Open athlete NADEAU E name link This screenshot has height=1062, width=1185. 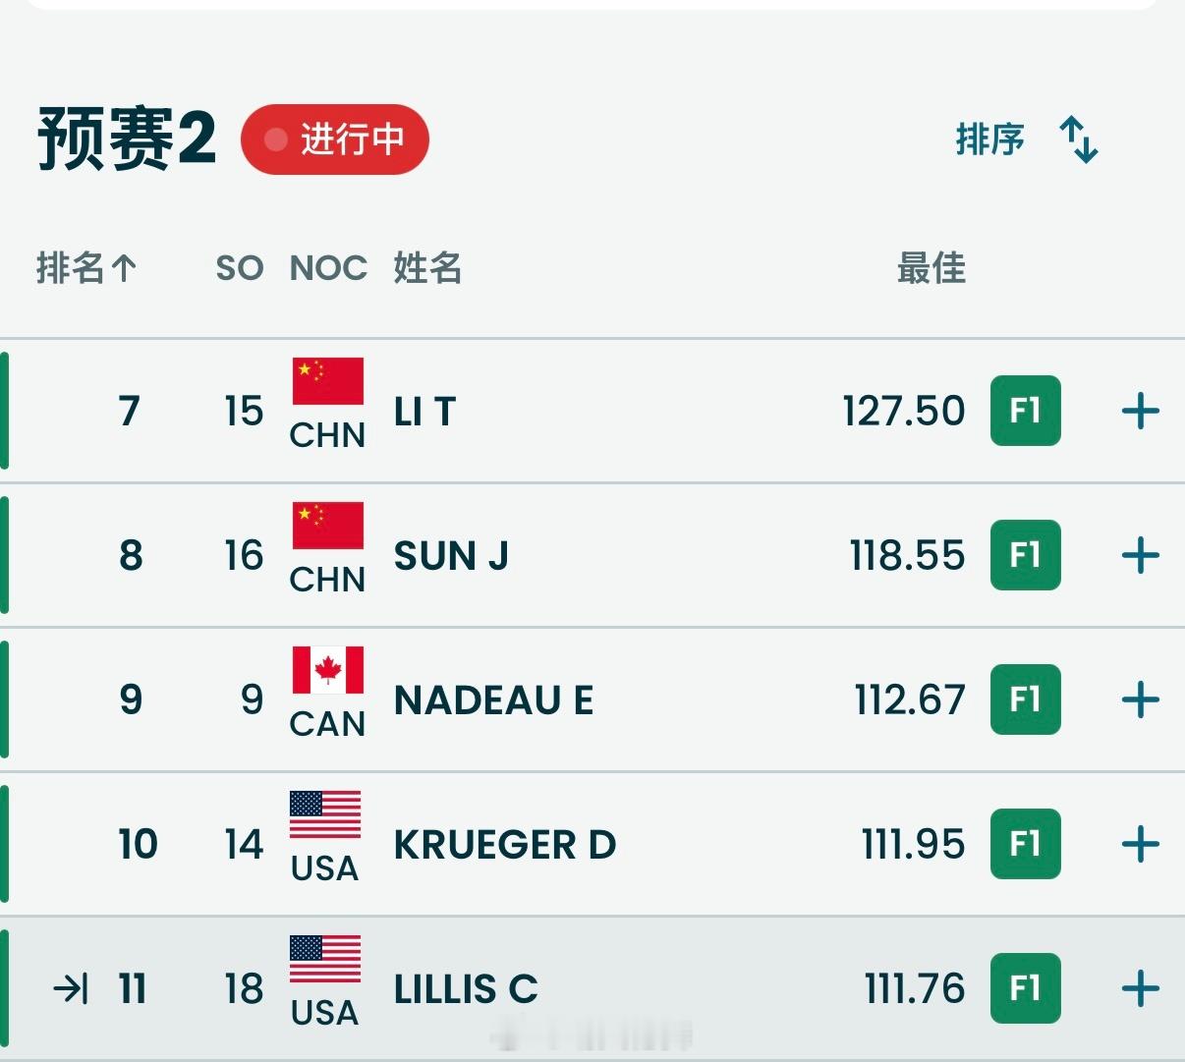click(493, 700)
